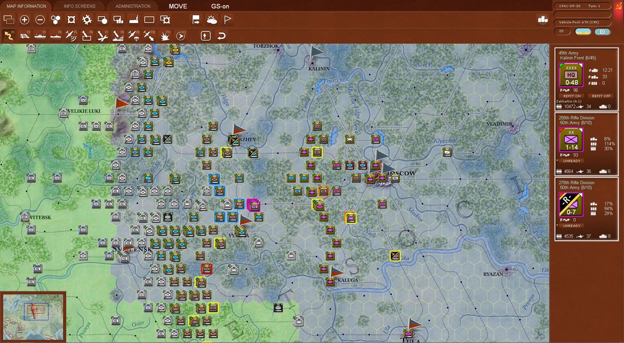The width and height of the screenshot is (624, 343).
Task: Zoom out using the minus icon
Action: [40, 19]
